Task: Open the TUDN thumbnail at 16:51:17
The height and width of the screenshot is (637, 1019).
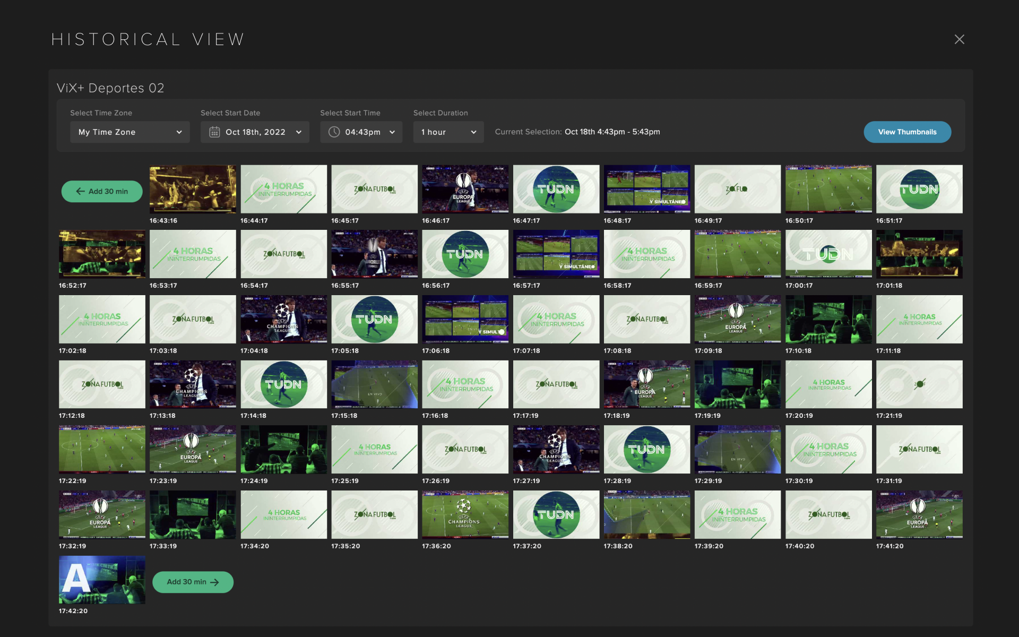Action: (919, 189)
